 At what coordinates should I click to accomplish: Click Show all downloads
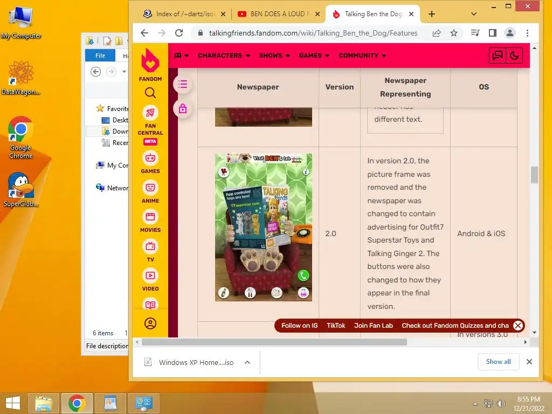(498, 362)
